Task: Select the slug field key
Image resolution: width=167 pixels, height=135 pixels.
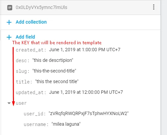Action: click(23, 71)
